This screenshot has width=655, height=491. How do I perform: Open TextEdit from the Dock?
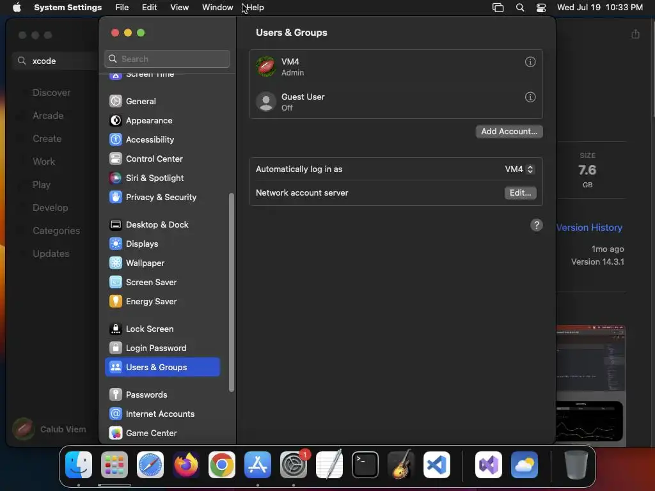(x=329, y=465)
